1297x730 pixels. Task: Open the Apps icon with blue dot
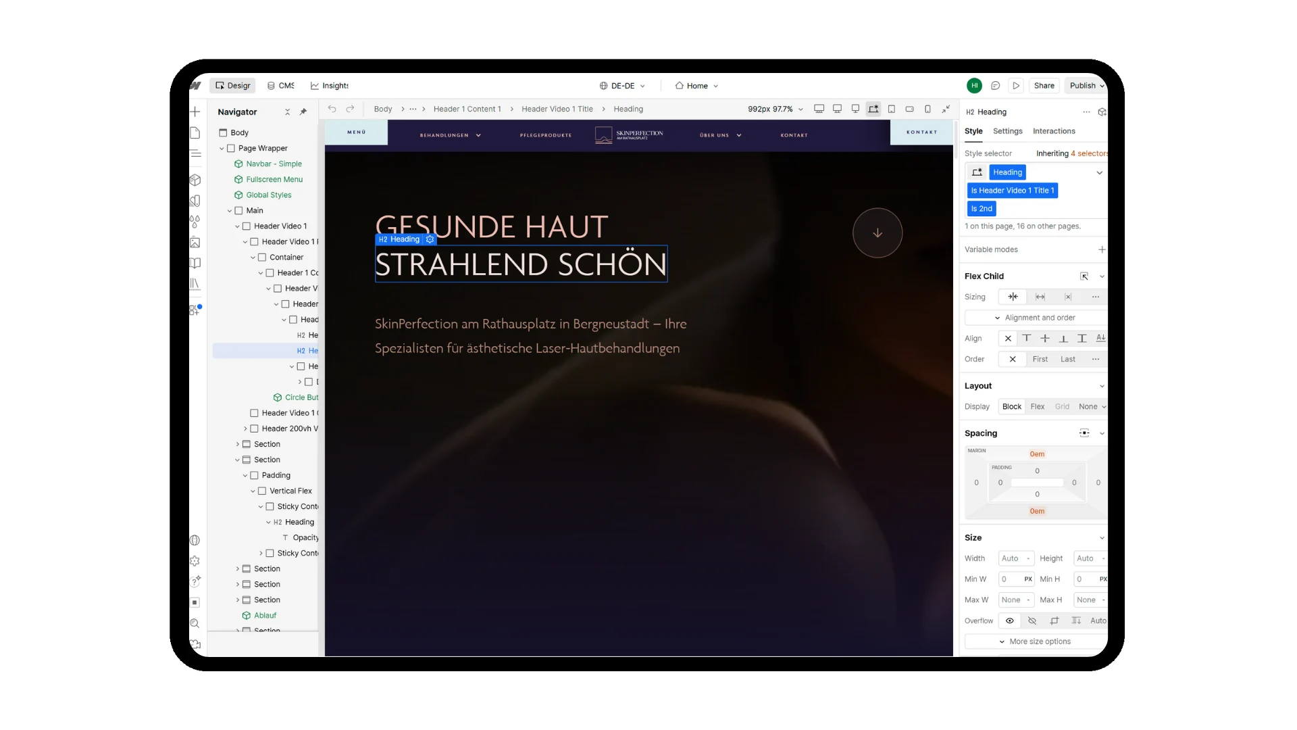tap(195, 310)
